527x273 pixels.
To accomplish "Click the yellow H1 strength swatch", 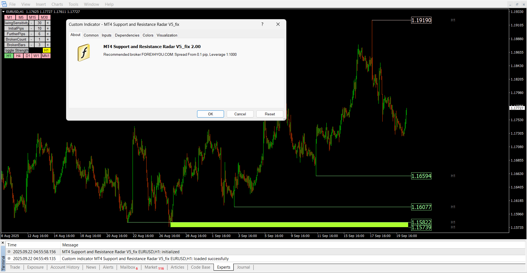I will [46, 51].
